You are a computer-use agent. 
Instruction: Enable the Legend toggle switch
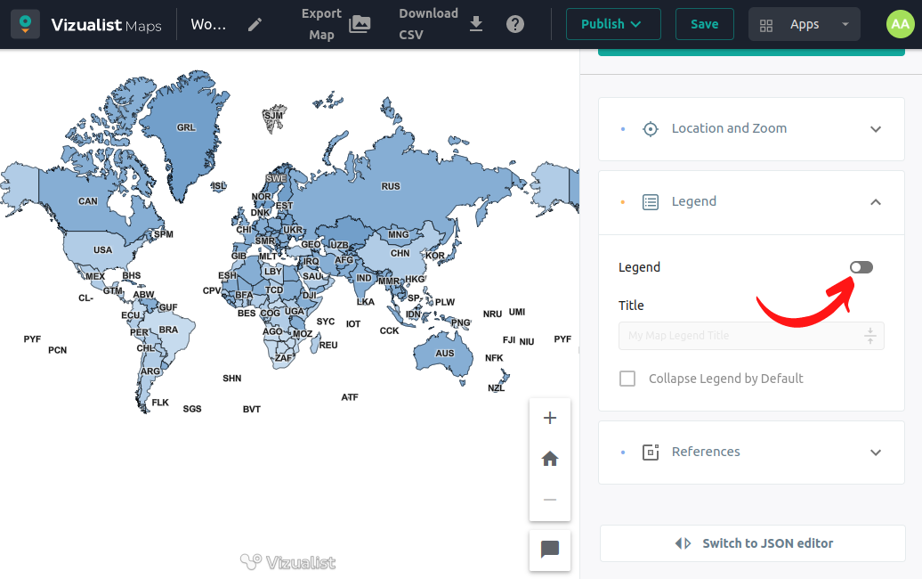[x=861, y=267]
